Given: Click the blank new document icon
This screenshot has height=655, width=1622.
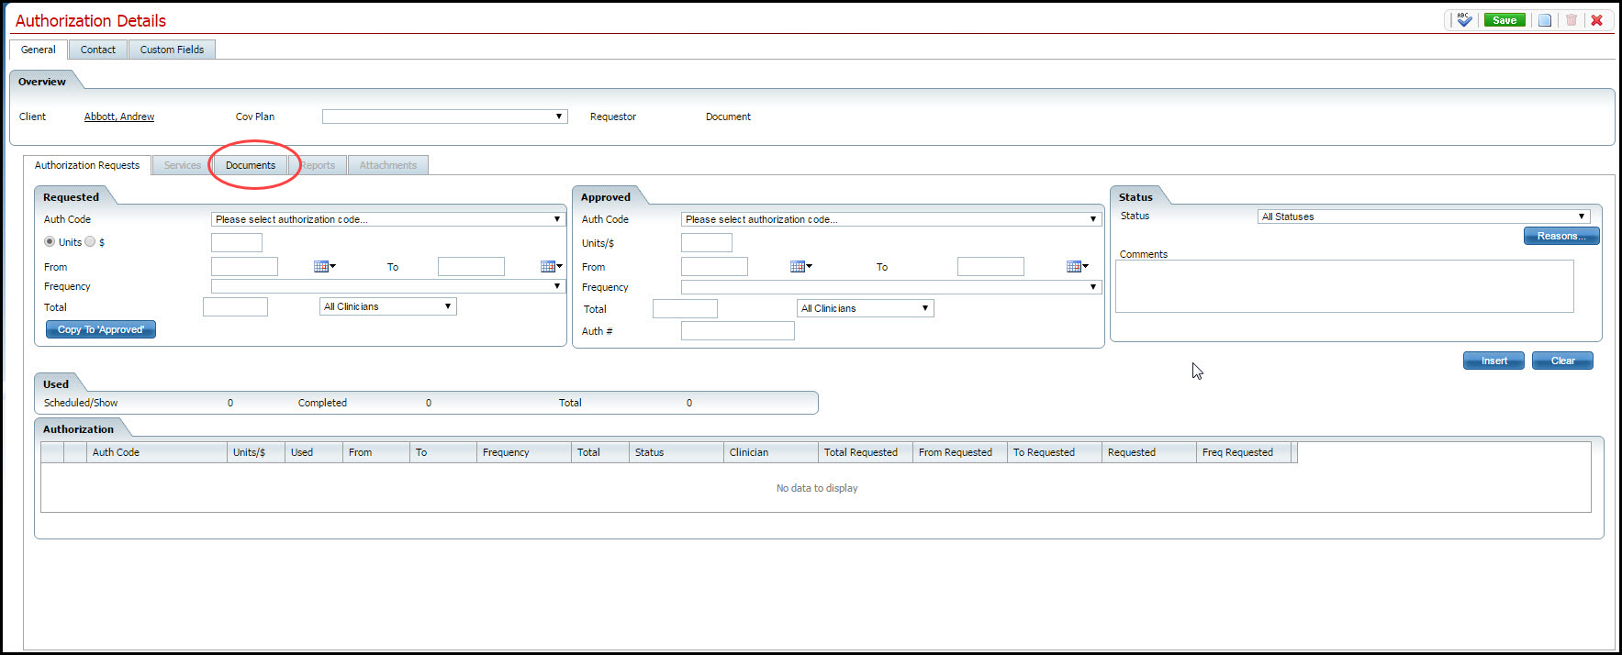Looking at the screenshot, I should [1545, 20].
